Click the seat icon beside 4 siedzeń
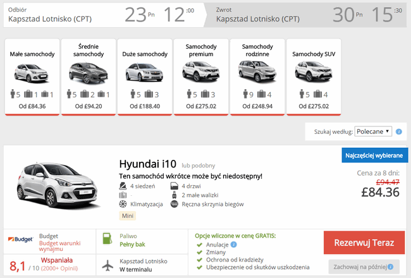The width and height of the screenshot is (411, 278). (123, 186)
